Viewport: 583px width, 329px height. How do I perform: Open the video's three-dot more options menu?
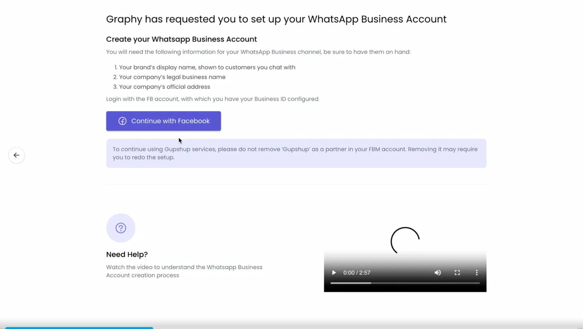click(476, 273)
